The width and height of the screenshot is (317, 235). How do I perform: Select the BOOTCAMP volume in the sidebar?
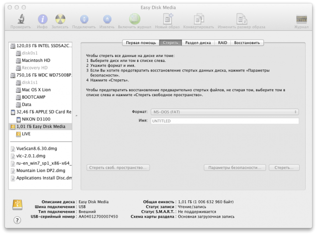click(x=34, y=97)
